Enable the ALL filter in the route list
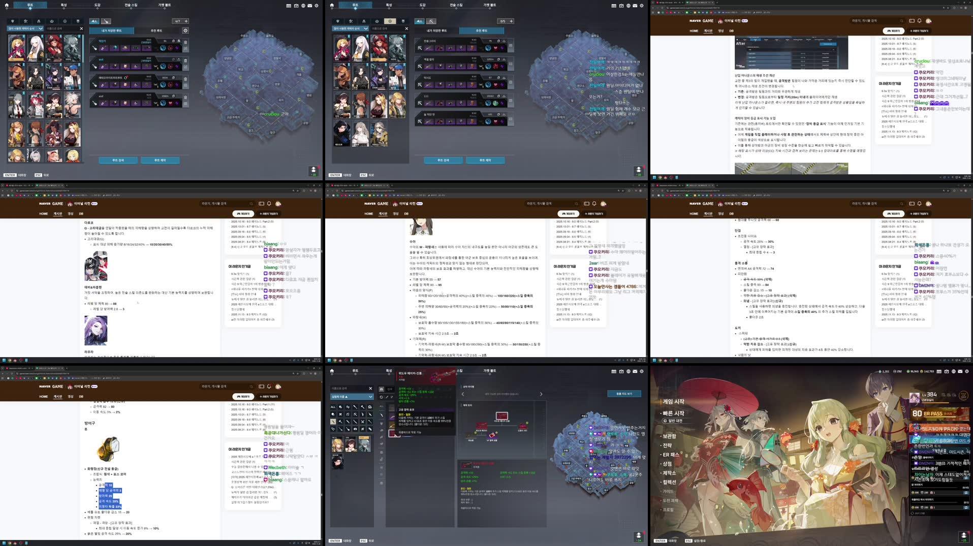This screenshot has width=973, height=546. [95, 21]
